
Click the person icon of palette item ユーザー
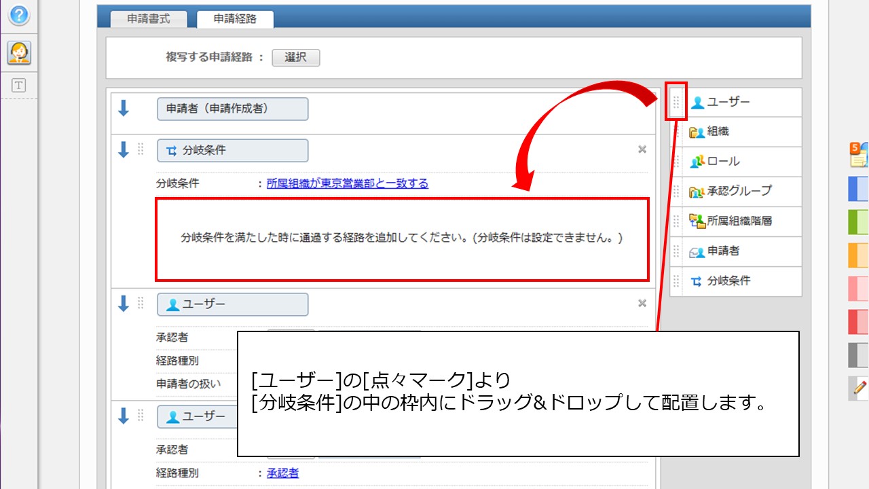(697, 103)
